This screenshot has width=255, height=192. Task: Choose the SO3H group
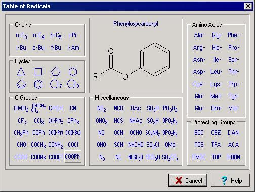pos(153,108)
